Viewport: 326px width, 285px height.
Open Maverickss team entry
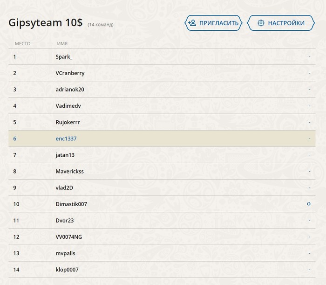[x=162, y=171]
